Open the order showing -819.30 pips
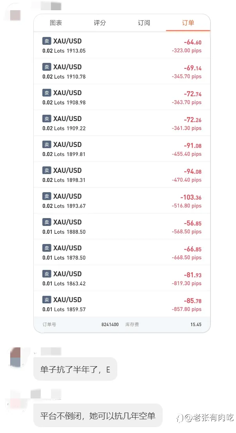Image resolution: width=236 pixels, height=433 pixels. pos(122,278)
